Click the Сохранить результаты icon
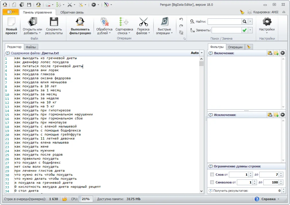Screen dimensions: 290x205 point(54,22)
